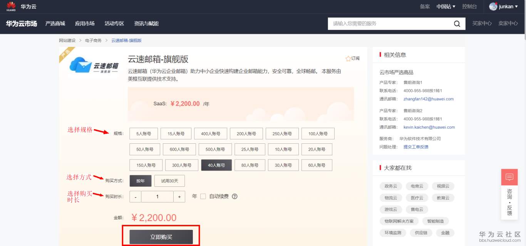Viewport: 526px width, 246px height.
Task: Open the consultation feedback chat icon
Action: tap(509, 177)
